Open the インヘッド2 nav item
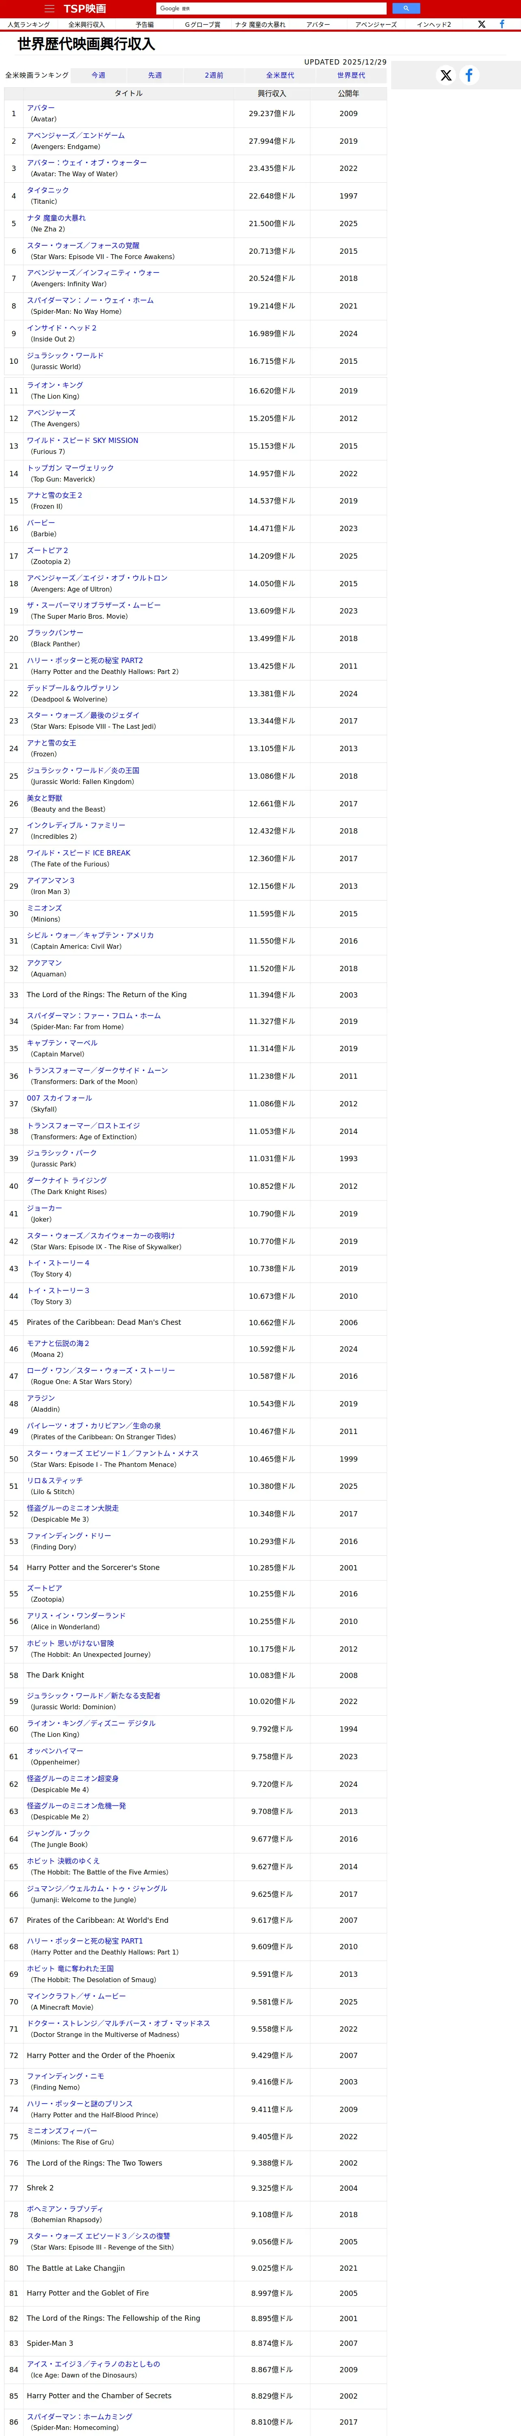This screenshot has width=521, height=2436. tap(434, 25)
